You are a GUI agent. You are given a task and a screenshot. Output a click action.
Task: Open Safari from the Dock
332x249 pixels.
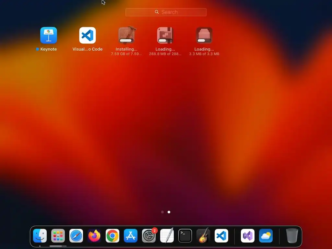[x=76, y=236]
